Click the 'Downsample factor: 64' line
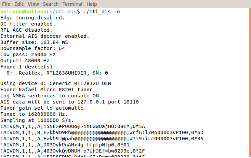 [32, 48]
